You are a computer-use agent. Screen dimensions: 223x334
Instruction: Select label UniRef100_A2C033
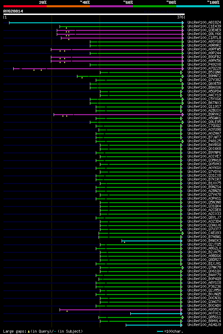[x=204, y=214]
